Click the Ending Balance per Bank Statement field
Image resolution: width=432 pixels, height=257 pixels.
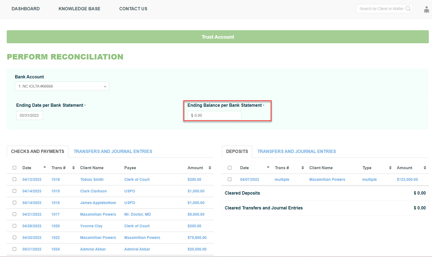(x=214, y=115)
